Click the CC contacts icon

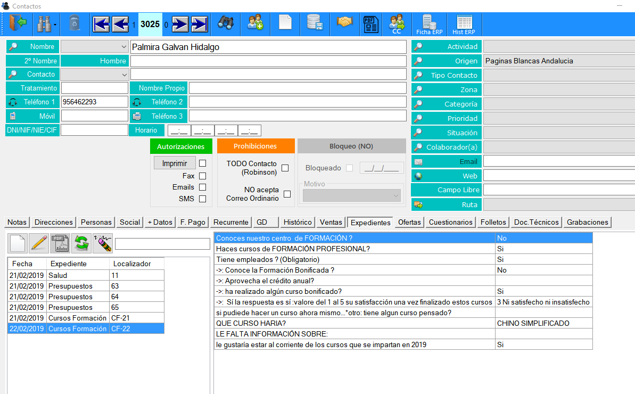397,24
